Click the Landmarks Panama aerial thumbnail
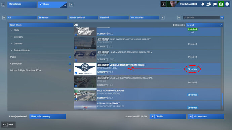The image size is (232, 130). pyautogui.click(x=85, y=81)
